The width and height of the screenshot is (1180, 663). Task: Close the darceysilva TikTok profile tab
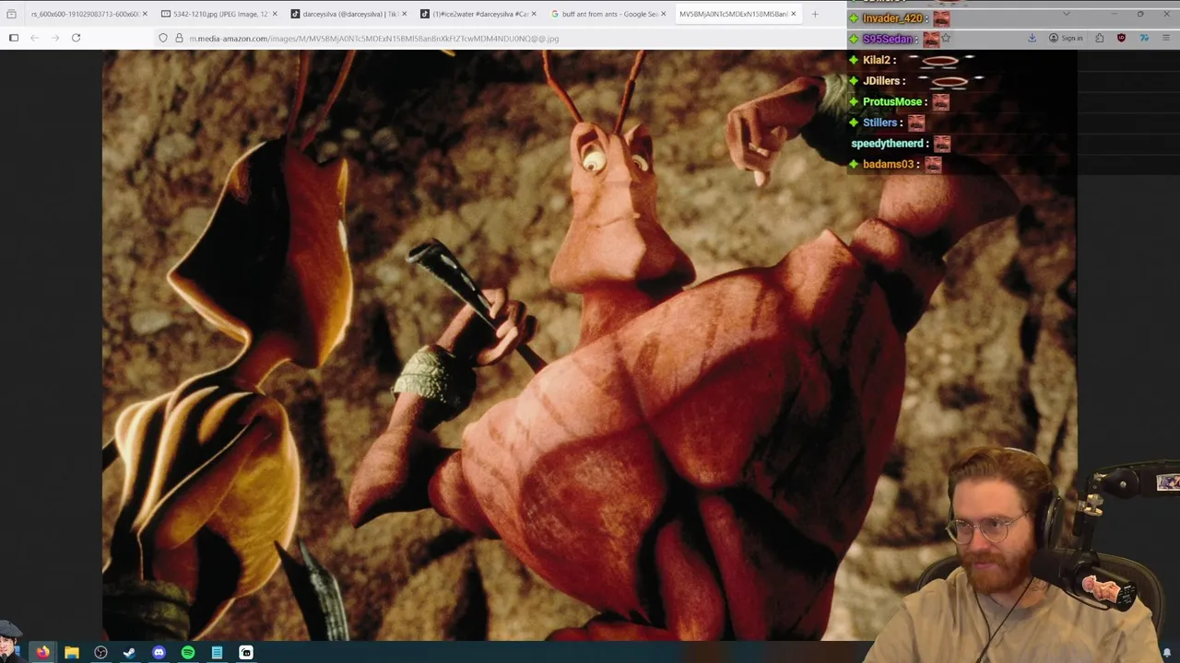click(x=404, y=14)
